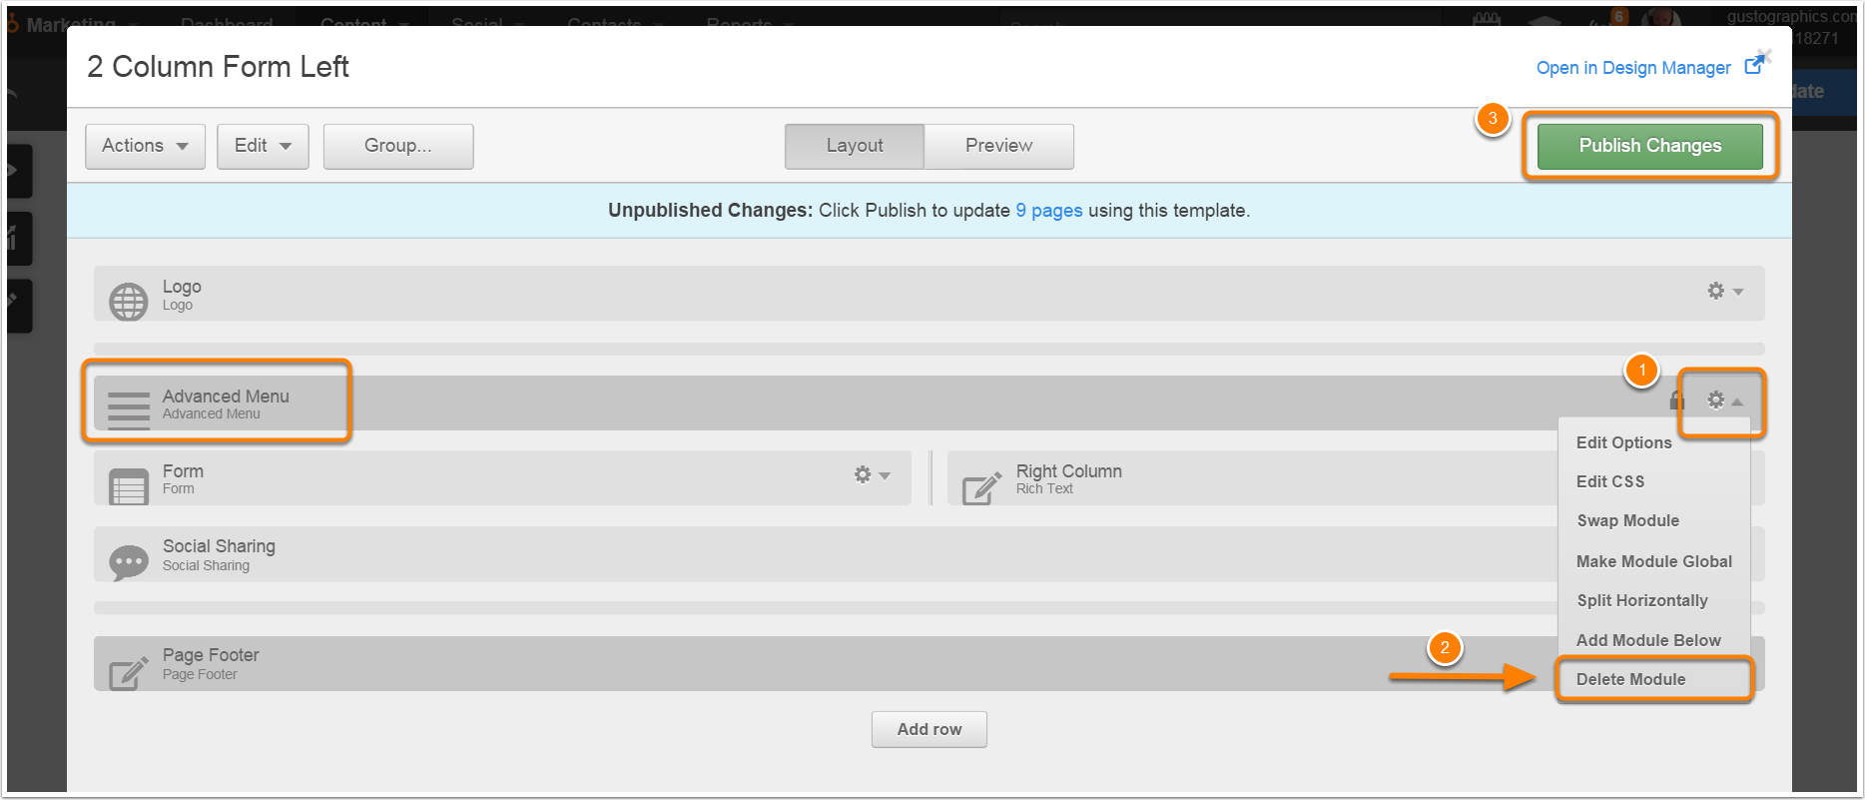
Task: Click the Right Column rich text icon
Action: [x=981, y=486]
